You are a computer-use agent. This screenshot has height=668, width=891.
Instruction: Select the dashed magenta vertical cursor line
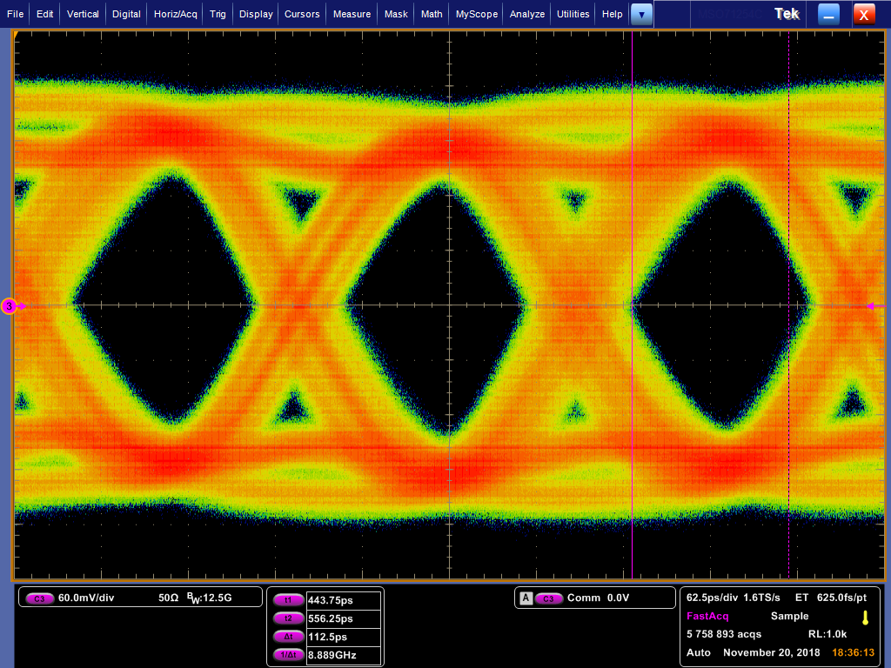(x=788, y=305)
